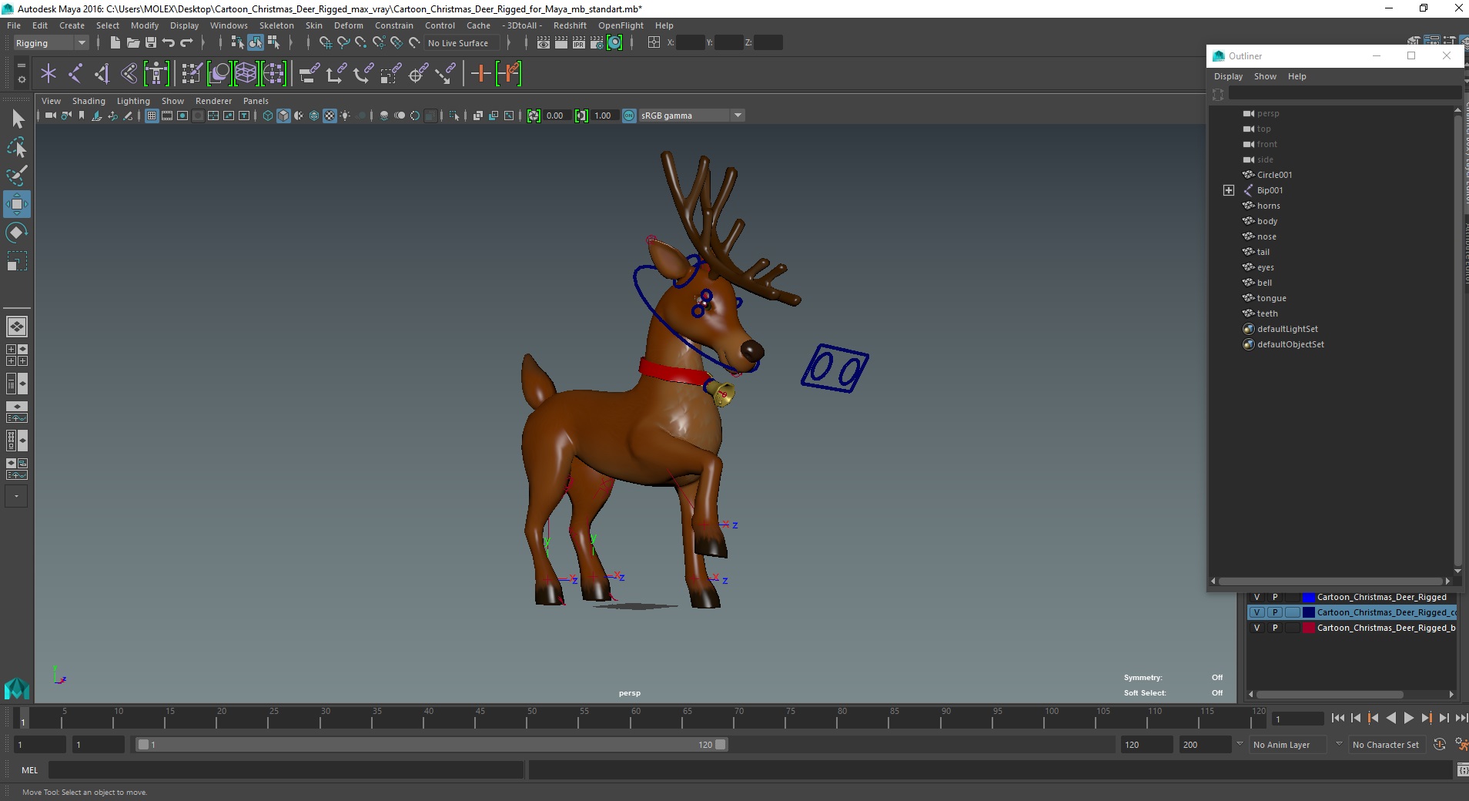This screenshot has width=1469, height=801.
Task: Choose the Paint Selection tool
Action: [17, 176]
